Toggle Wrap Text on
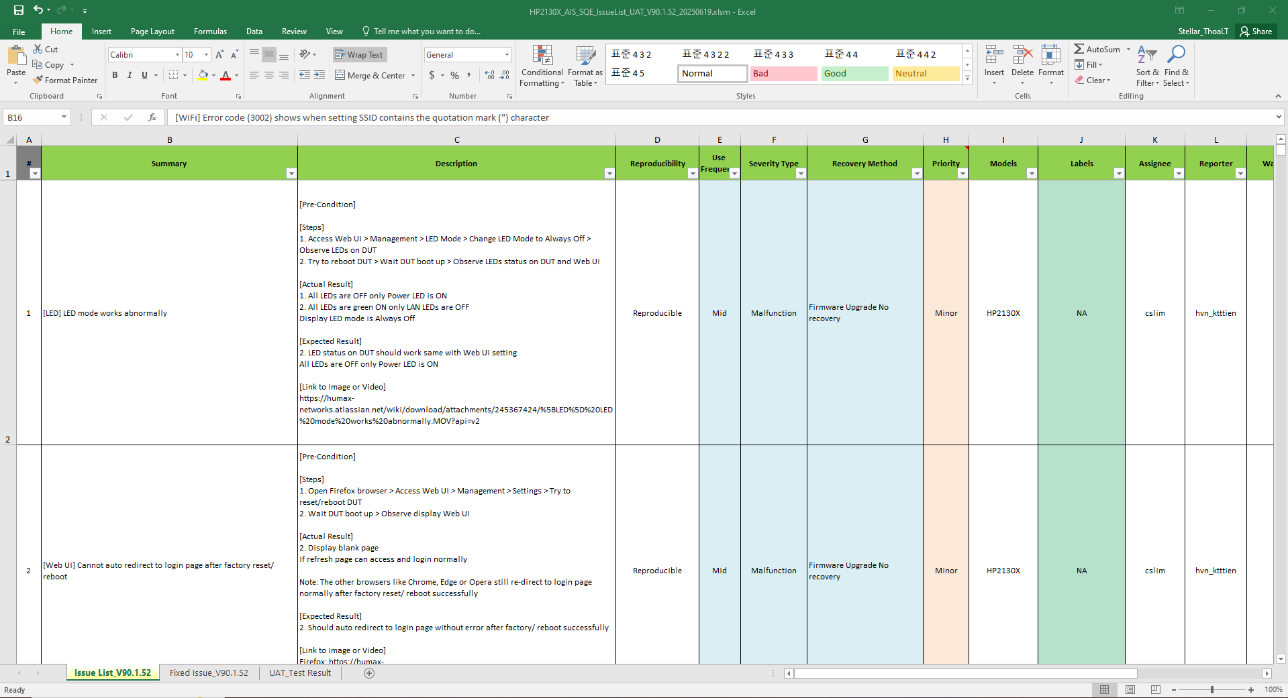 click(x=359, y=54)
